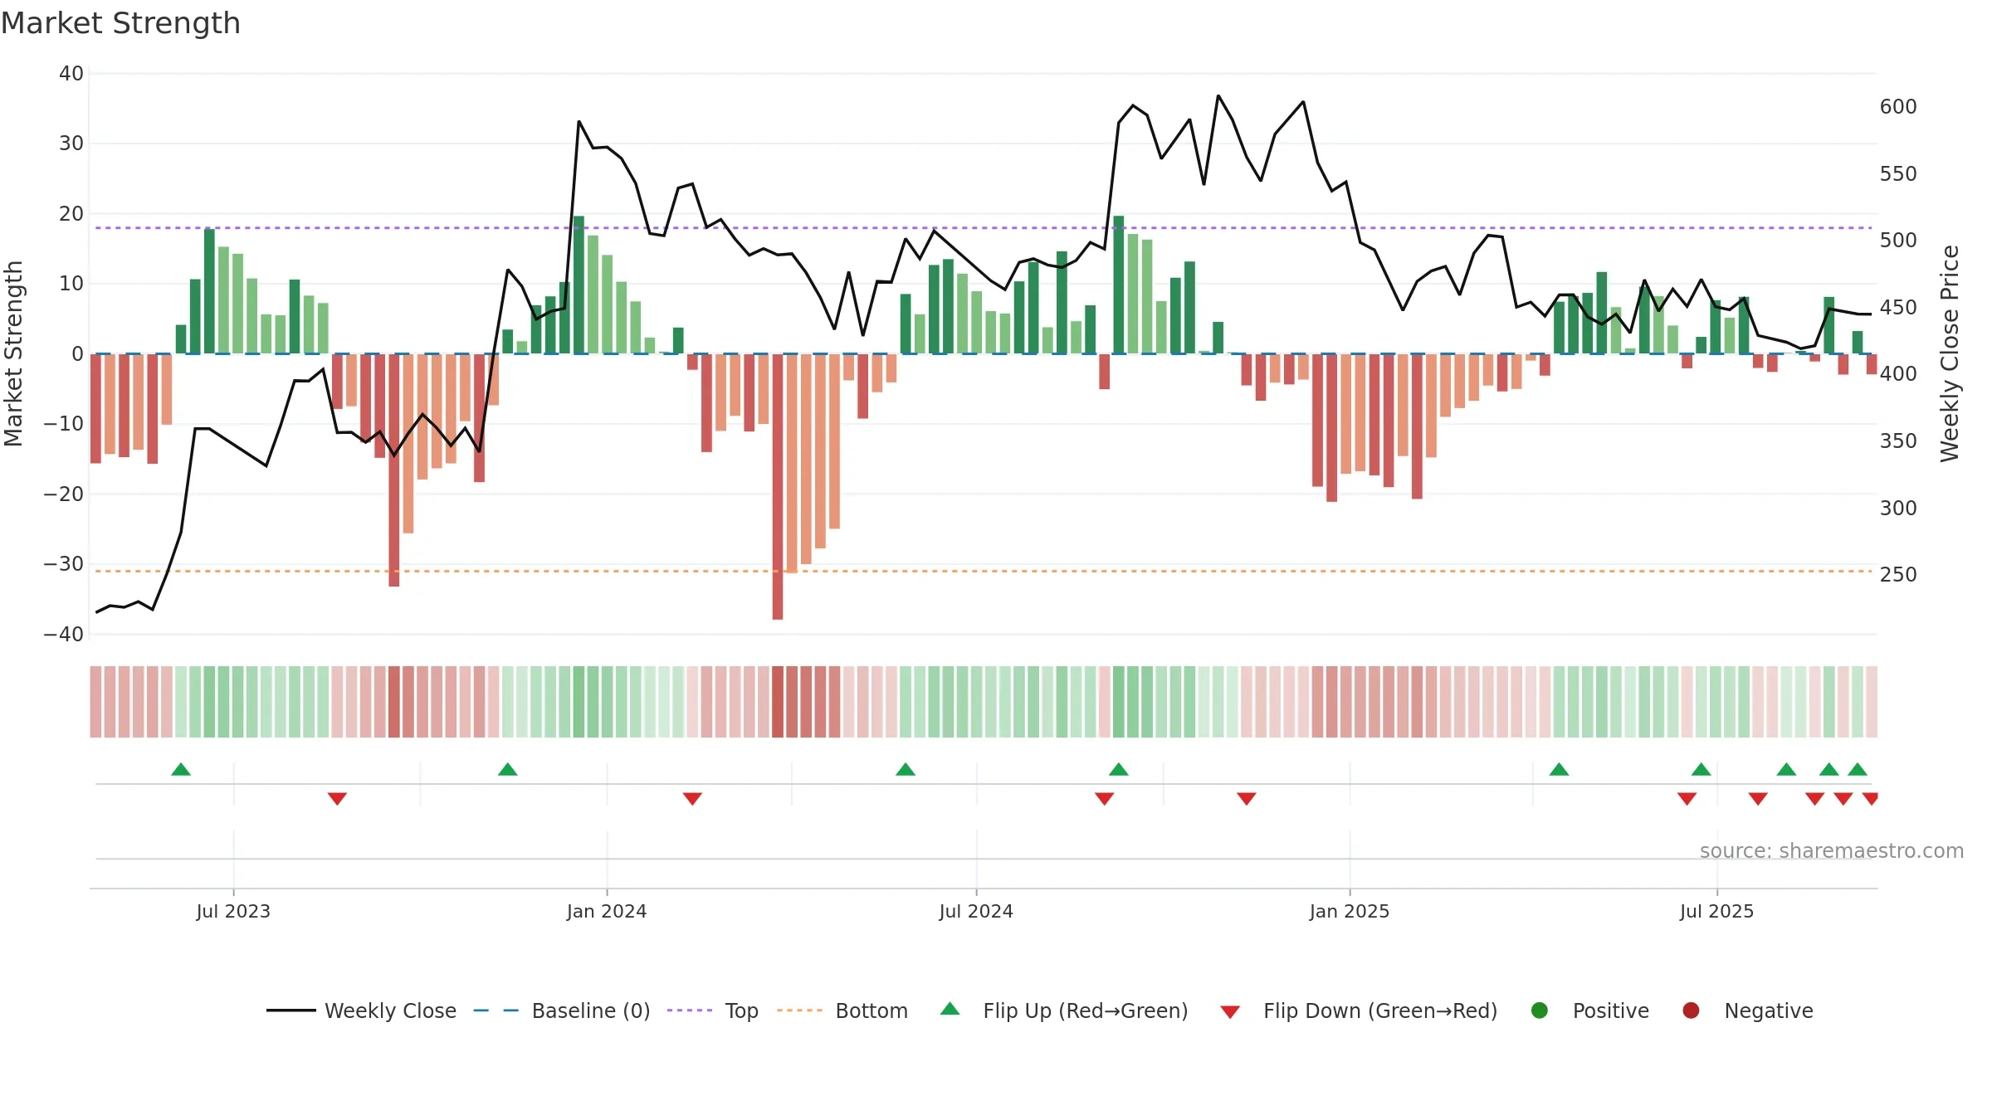Screen dimensions: 1992x1120
Task: Click the flip-up marker before Jan 2024
Action: point(508,769)
